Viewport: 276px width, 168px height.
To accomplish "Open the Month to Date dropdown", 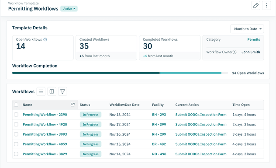I will coord(247,29).
